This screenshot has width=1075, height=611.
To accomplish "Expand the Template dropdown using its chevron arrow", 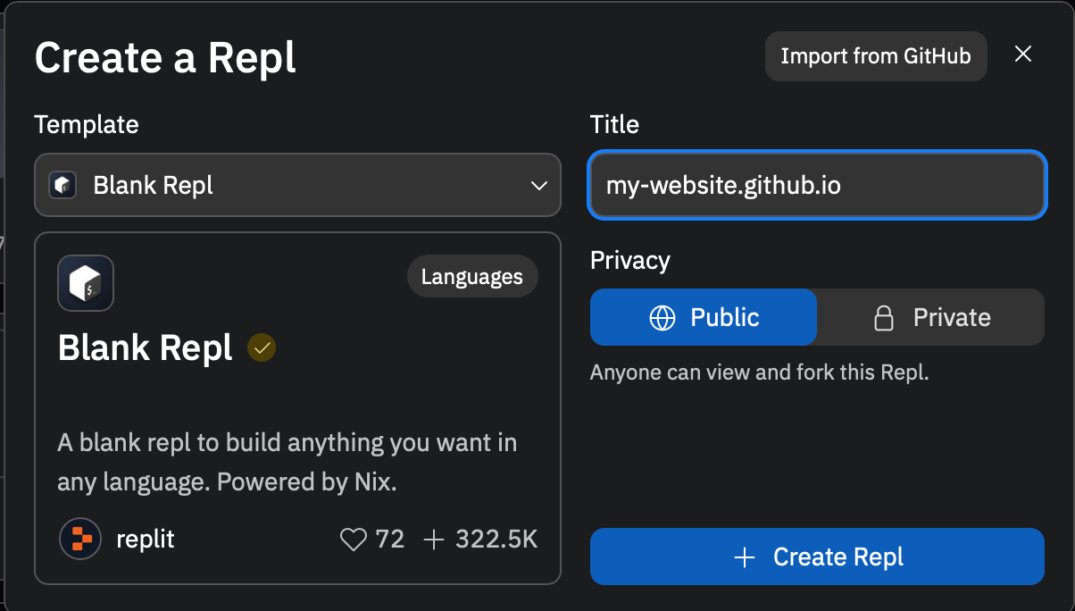I will click(x=539, y=186).
